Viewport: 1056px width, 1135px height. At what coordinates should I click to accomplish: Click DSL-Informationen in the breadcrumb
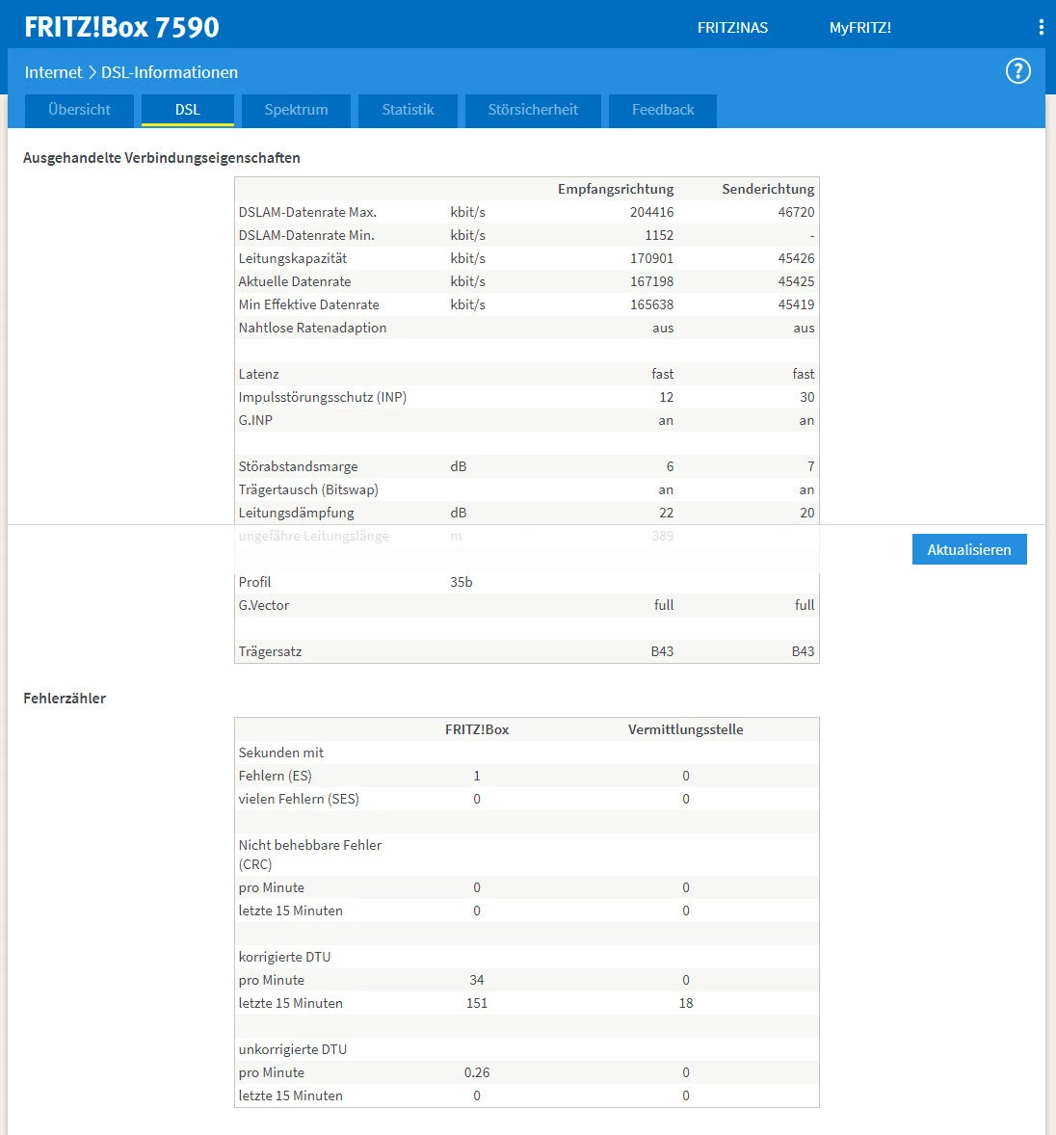[170, 72]
